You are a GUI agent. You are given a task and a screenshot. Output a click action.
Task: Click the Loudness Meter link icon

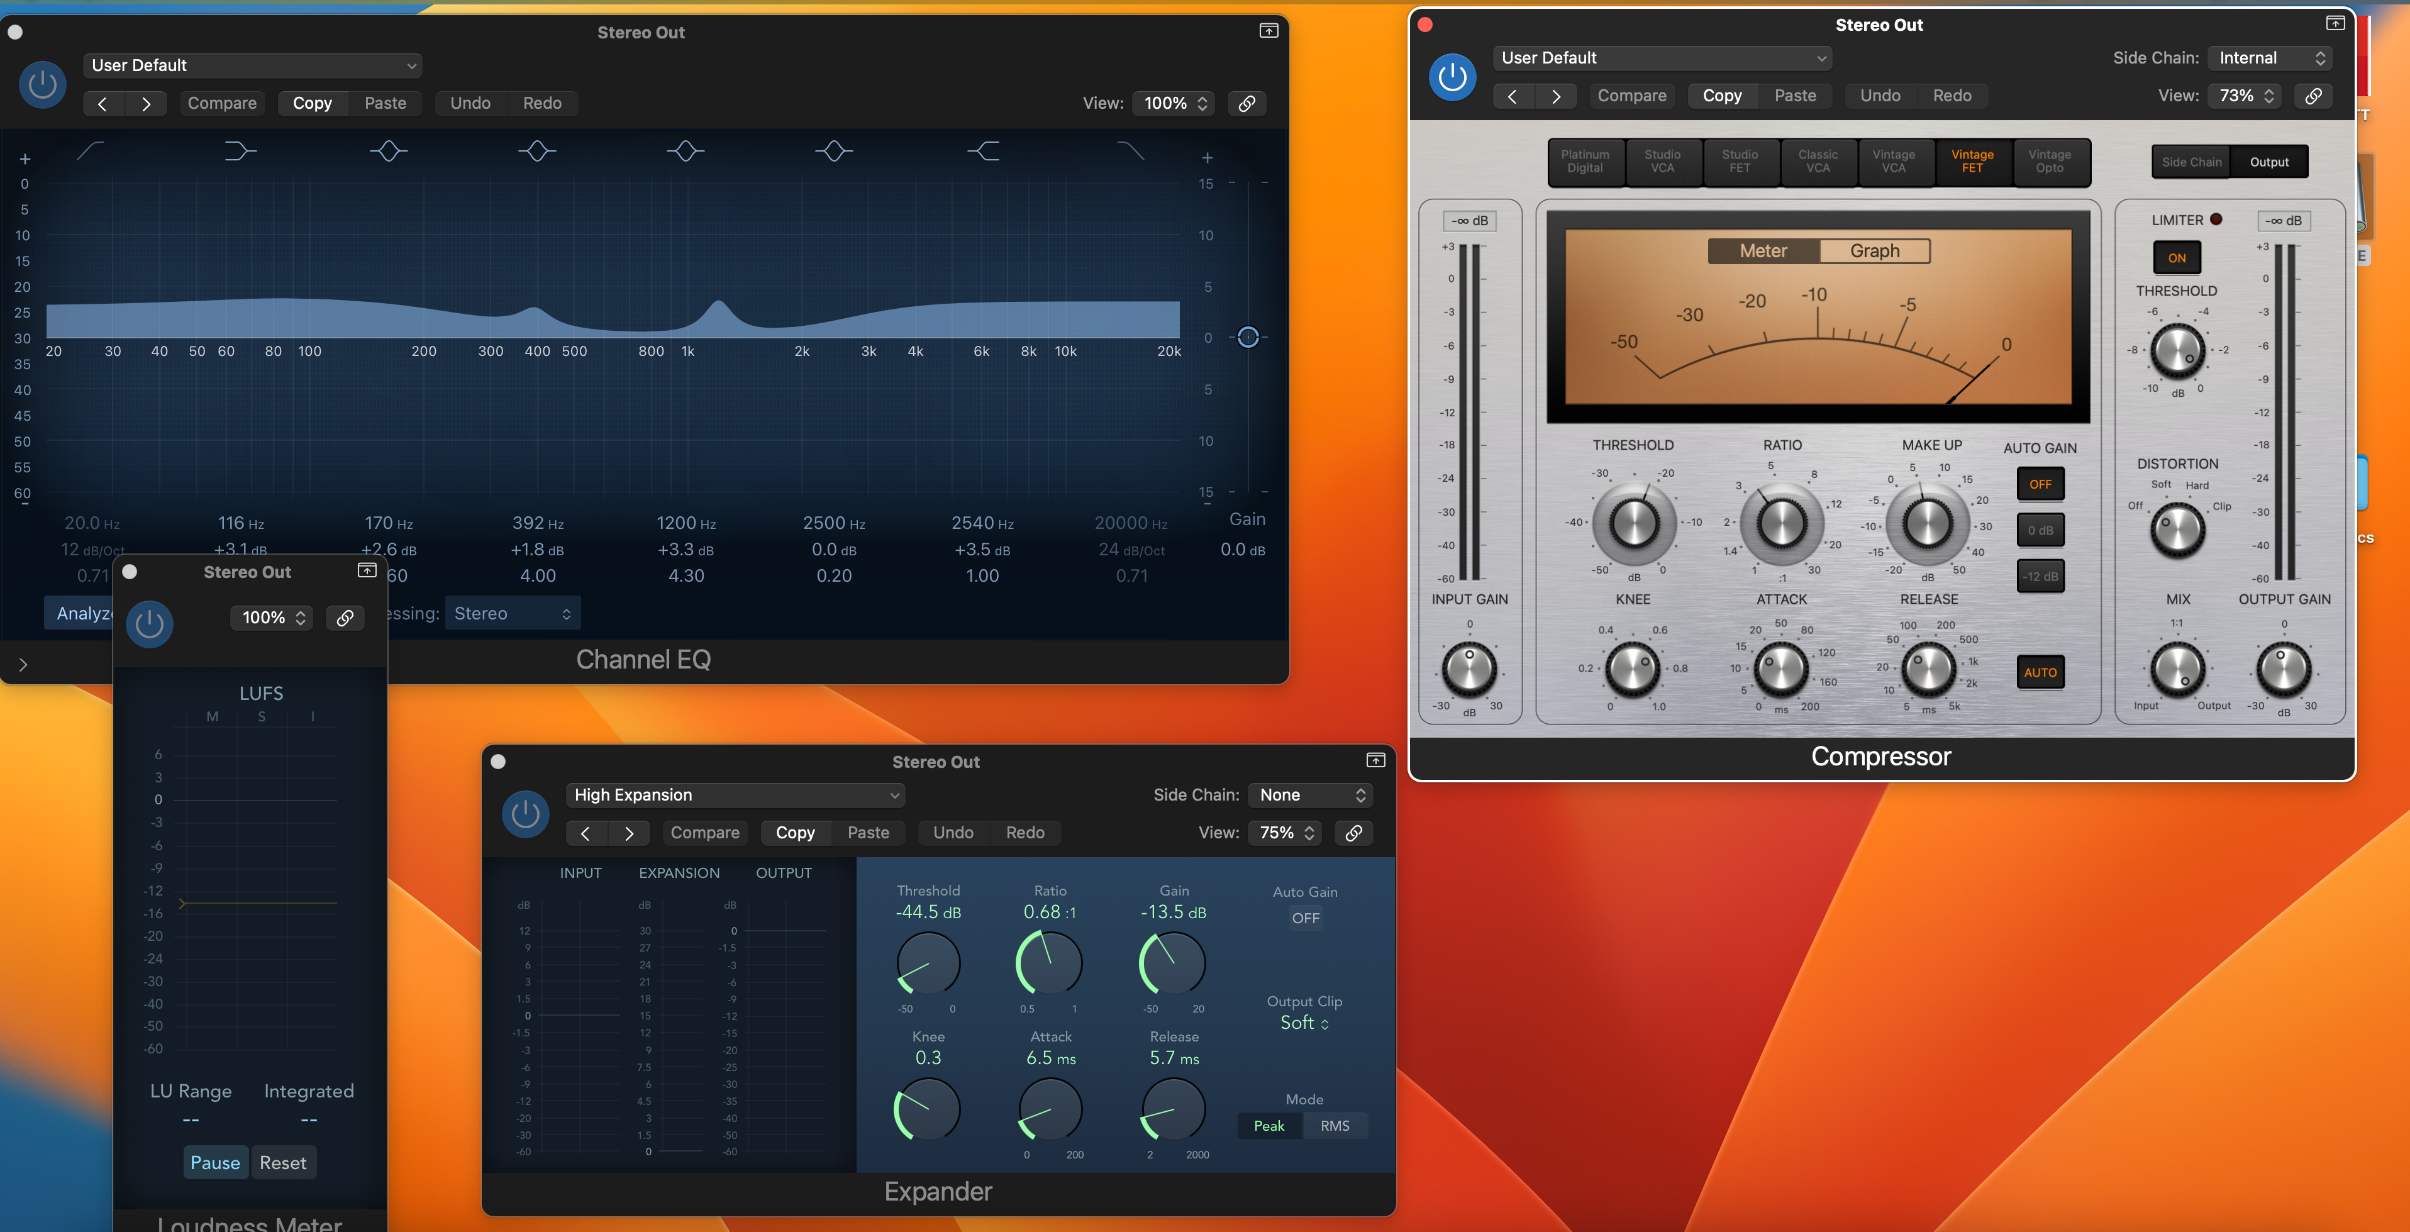click(x=344, y=618)
